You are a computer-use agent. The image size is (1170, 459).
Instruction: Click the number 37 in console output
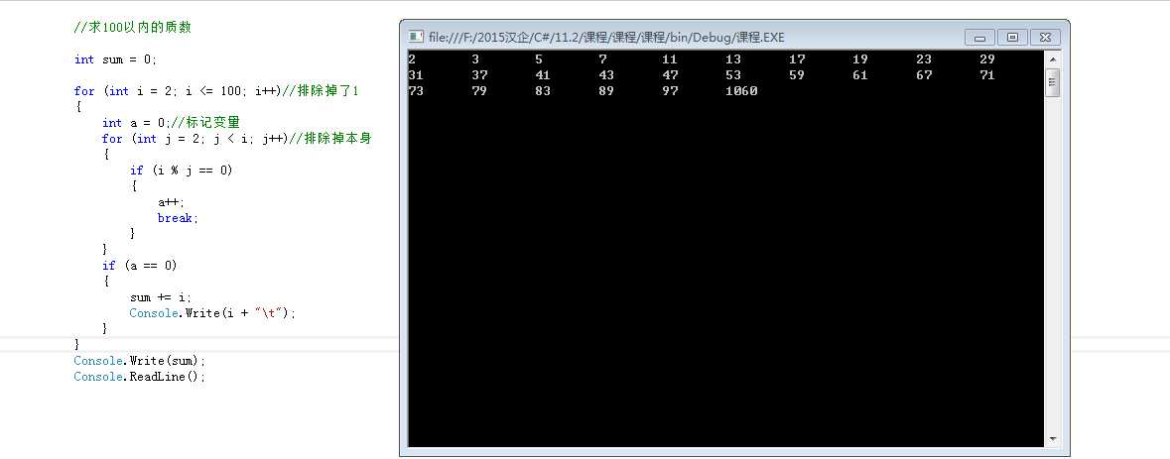point(479,75)
